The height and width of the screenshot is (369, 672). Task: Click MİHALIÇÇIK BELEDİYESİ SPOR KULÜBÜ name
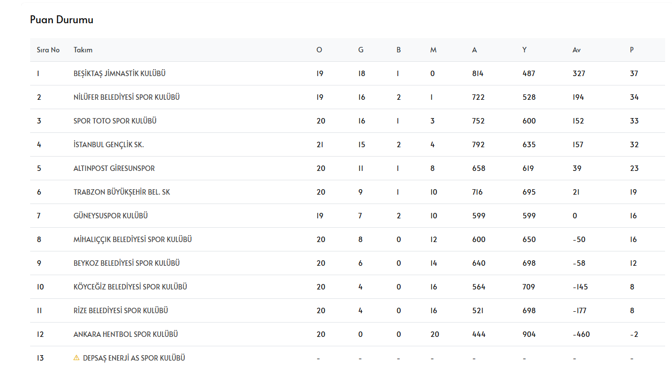coord(132,240)
